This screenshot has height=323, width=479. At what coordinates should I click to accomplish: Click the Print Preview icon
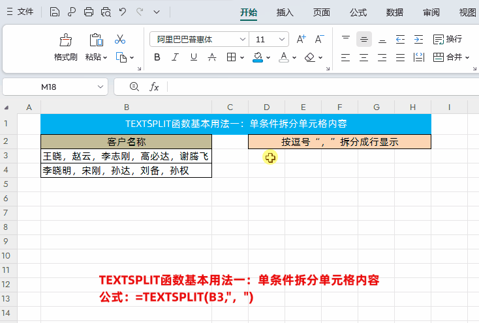point(106,12)
